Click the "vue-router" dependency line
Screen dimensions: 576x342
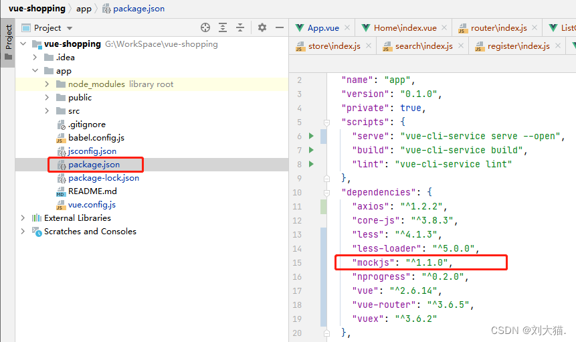413,305
